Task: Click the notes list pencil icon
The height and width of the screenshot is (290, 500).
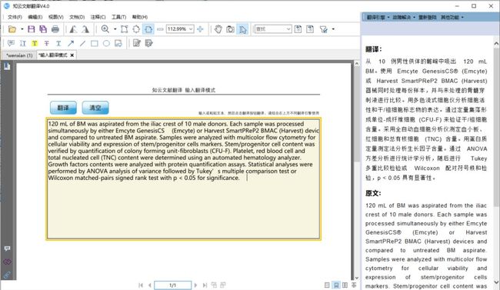Action: click(x=149, y=43)
